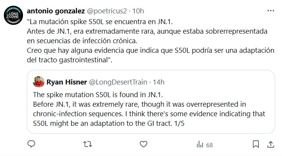Open the 10h timestamp link
Image resolution: width=282 pixels, height=156 pixels.
(138, 9)
